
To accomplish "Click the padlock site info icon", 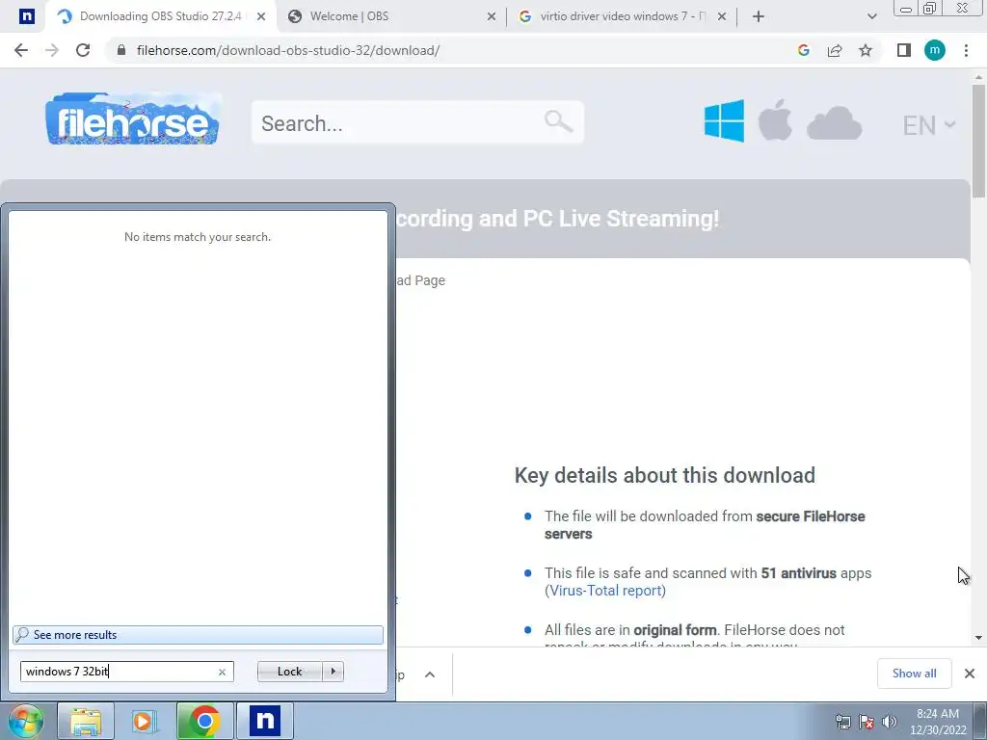I will [121, 50].
